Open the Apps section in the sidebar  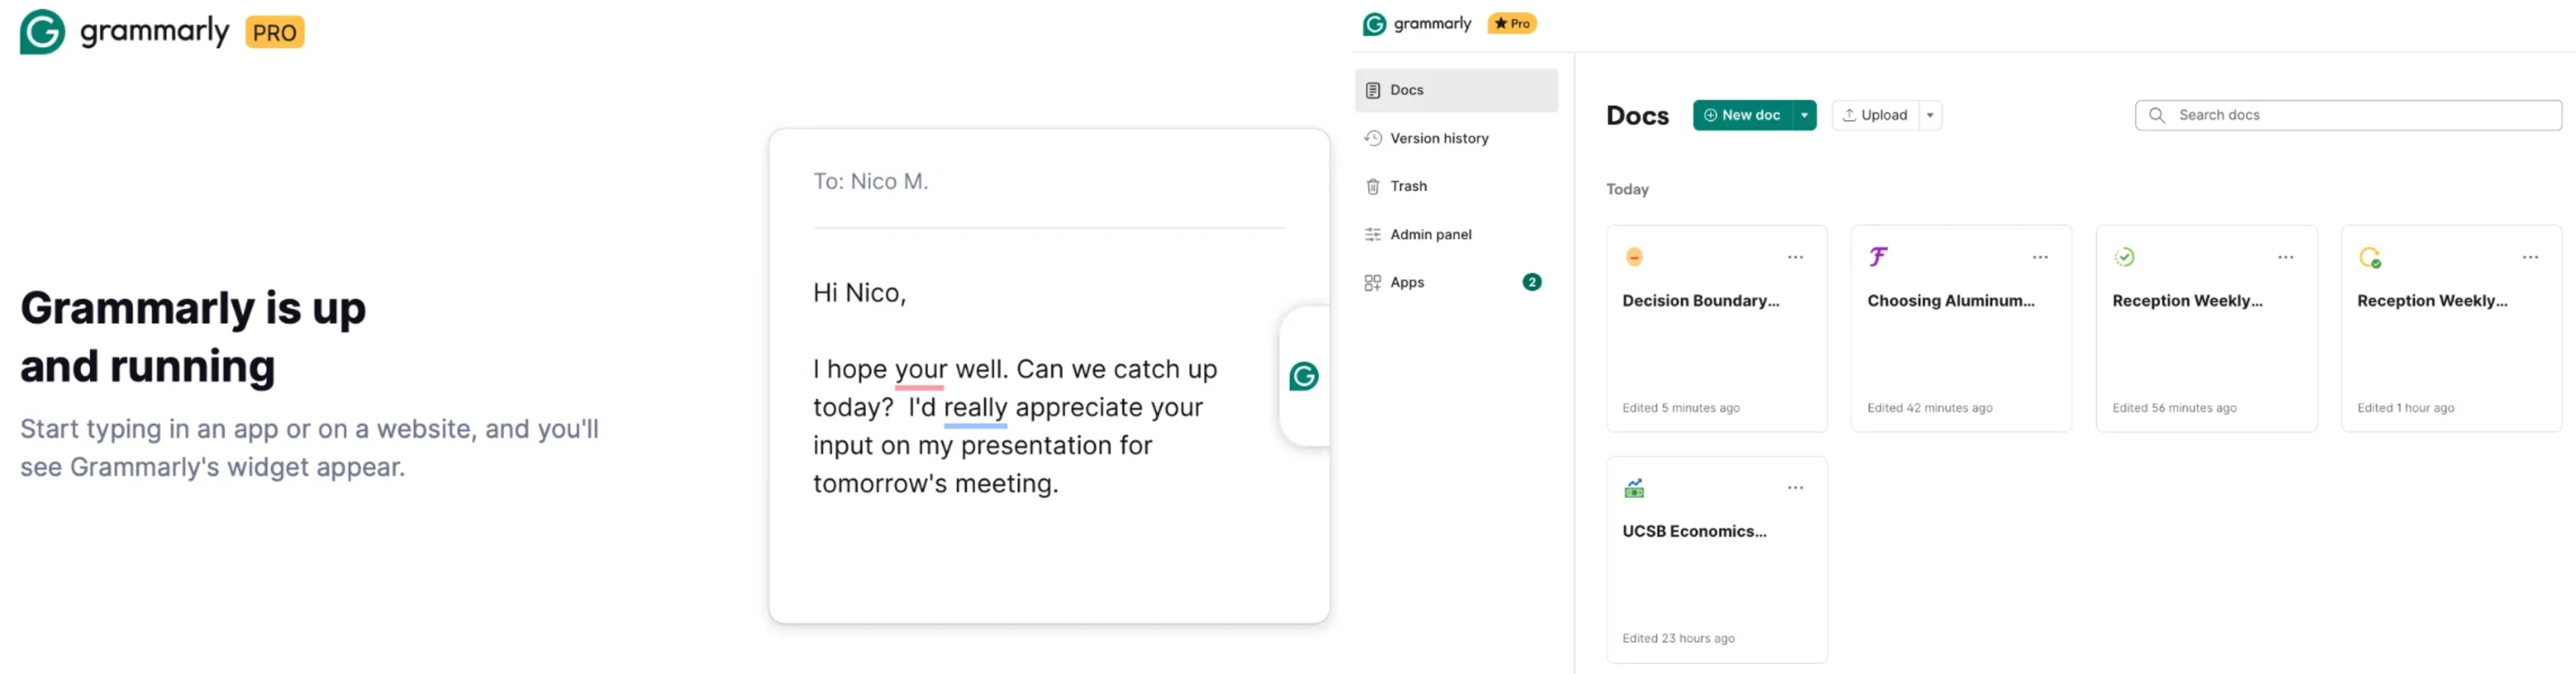pos(1407,281)
